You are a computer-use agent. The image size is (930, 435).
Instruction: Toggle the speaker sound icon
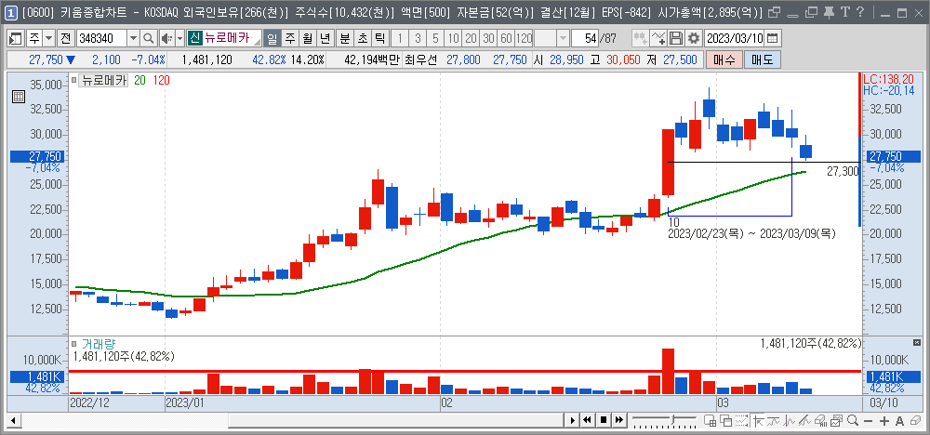[x=166, y=38]
